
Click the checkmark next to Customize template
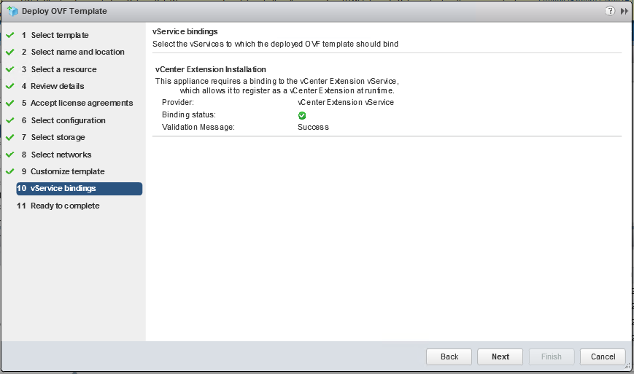click(x=10, y=171)
